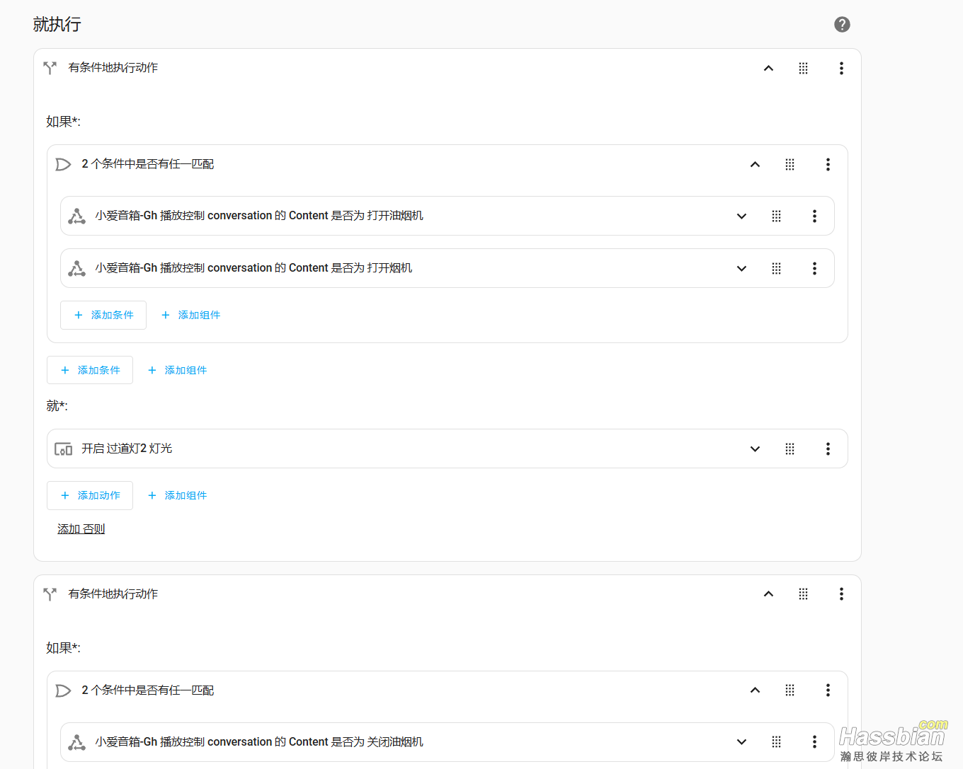Expand the 打开油烟机 condition row

(x=741, y=216)
